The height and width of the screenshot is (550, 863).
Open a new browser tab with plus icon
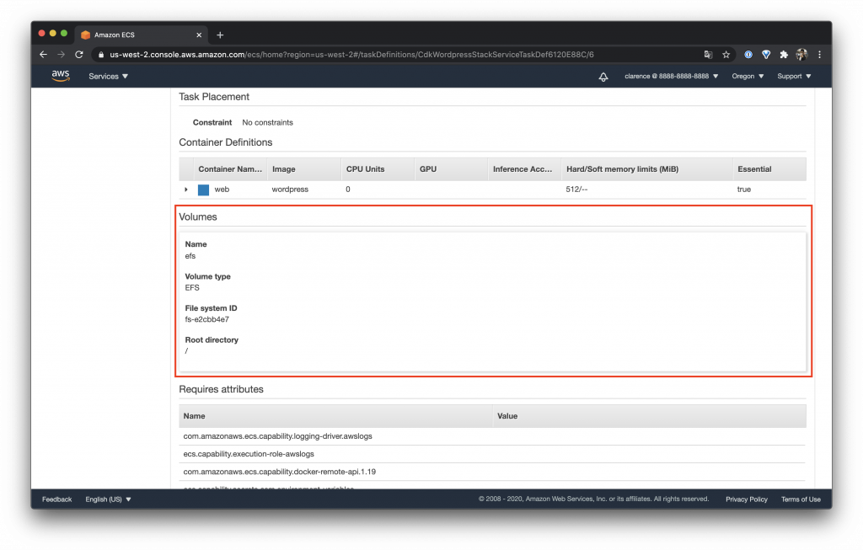pos(220,35)
